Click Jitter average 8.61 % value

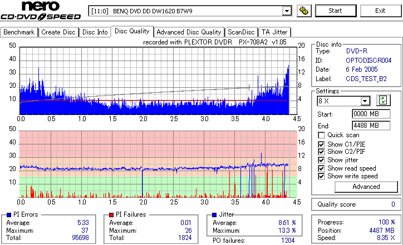(x=287, y=223)
